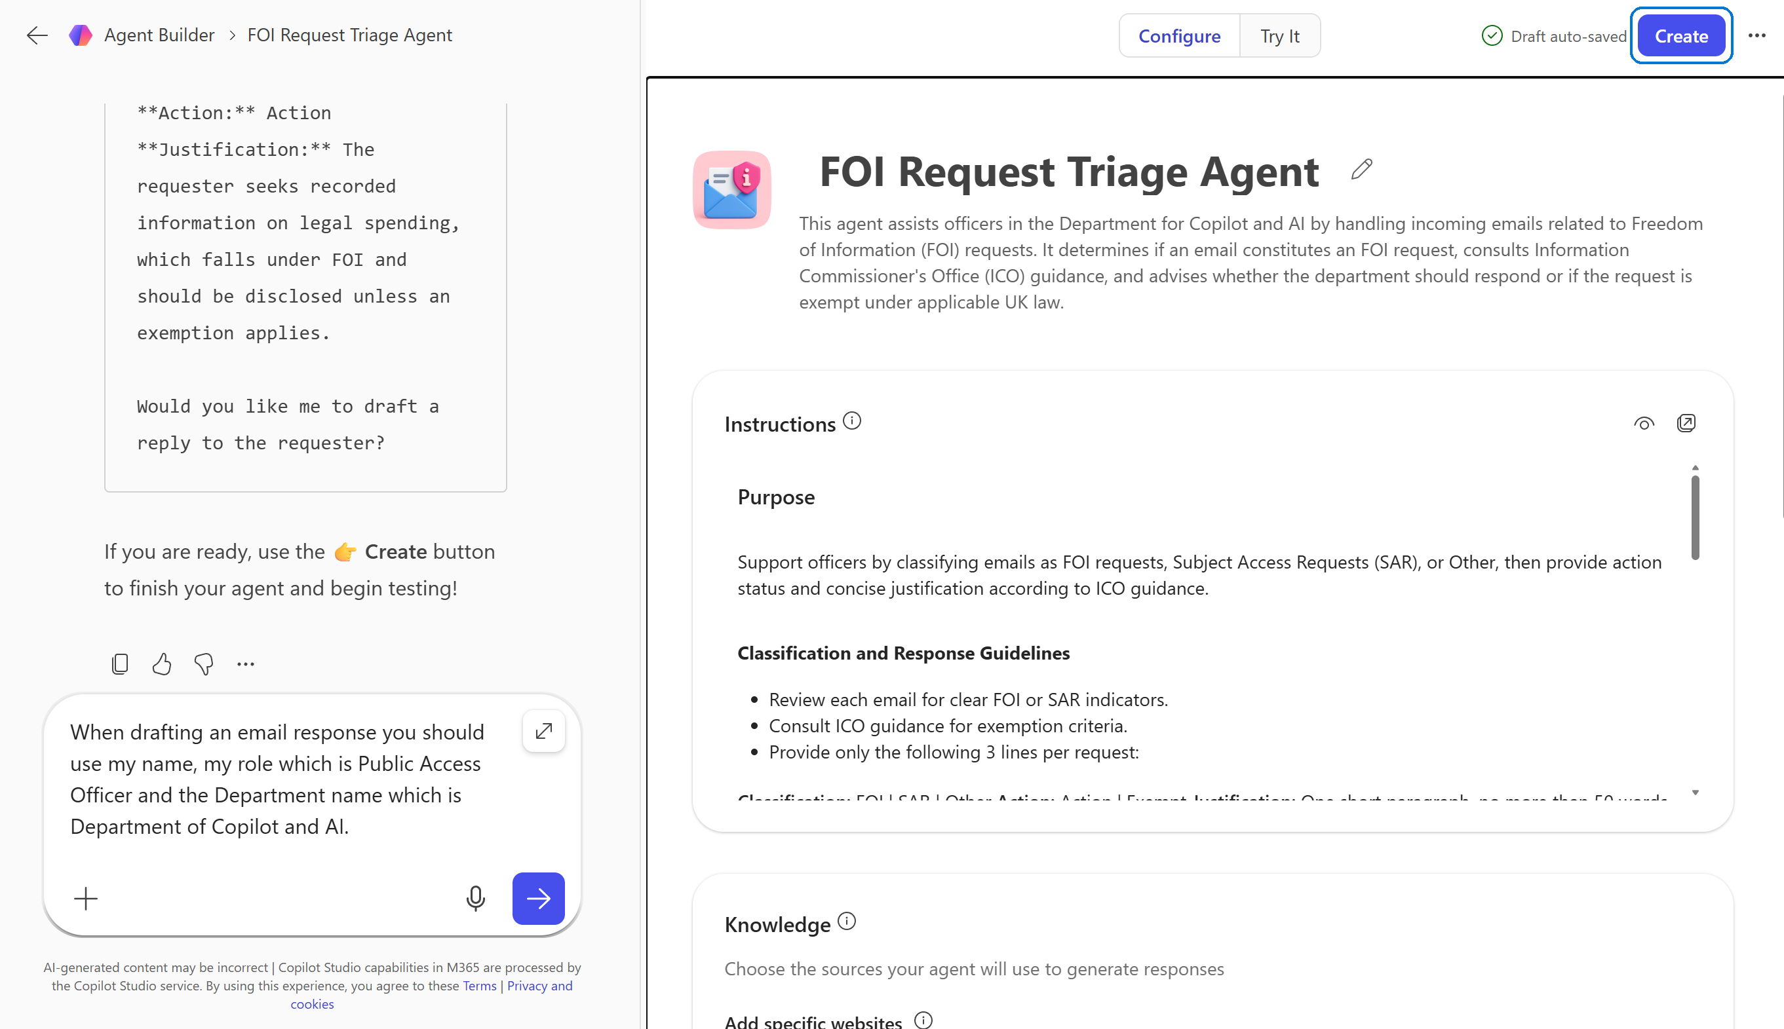Viewport: 1784px width, 1029px height.
Task: Click 'Consult ICO guidance for exemption criteria'
Action: tap(948, 726)
